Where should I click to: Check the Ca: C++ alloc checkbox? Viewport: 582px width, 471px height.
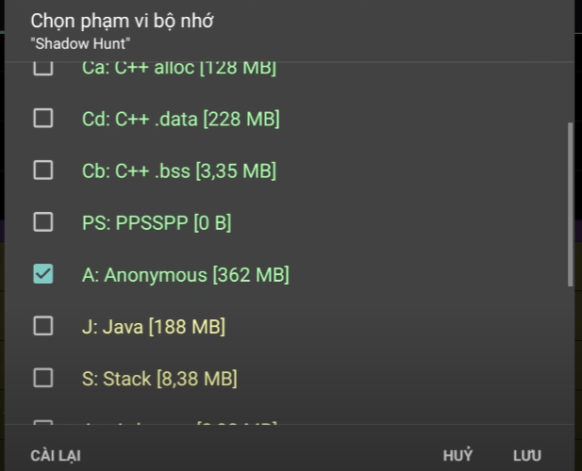(43, 69)
